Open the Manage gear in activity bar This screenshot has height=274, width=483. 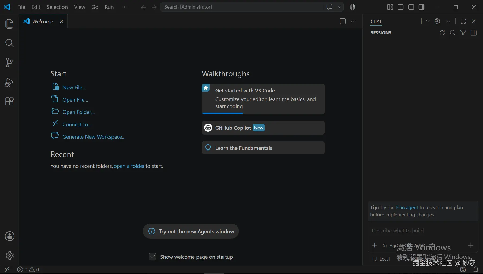point(9,256)
